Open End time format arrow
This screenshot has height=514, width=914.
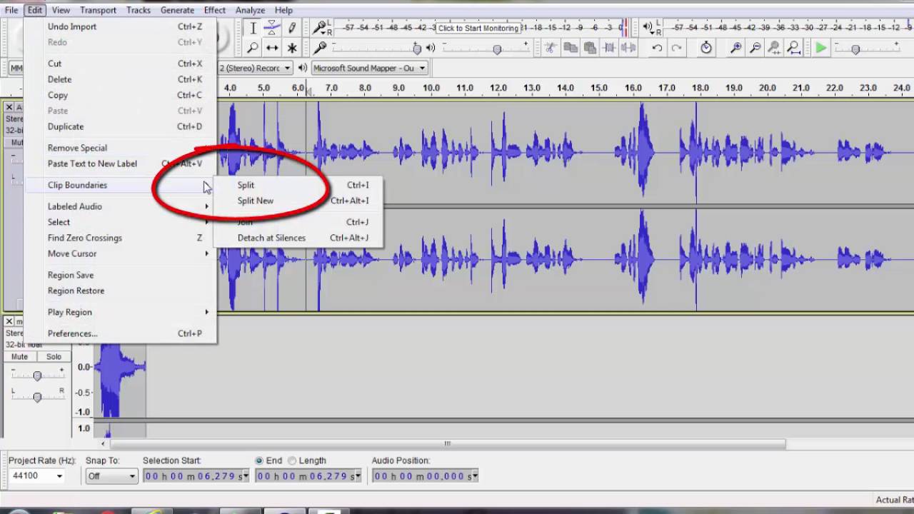pos(357,476)
